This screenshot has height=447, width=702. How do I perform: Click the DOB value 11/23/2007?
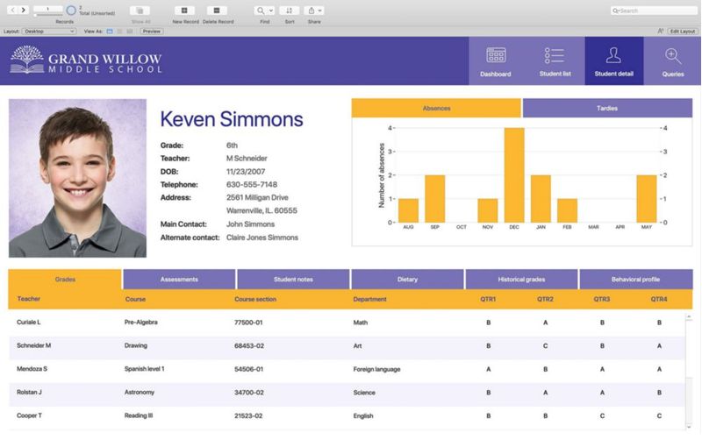pyautogui.click(x=246, y=172)
